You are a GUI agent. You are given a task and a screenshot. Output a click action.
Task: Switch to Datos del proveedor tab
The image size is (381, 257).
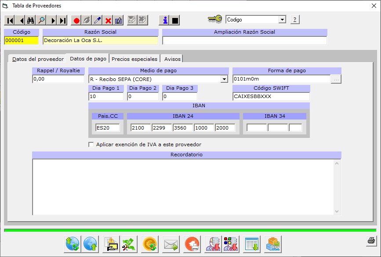pos(38,59)
